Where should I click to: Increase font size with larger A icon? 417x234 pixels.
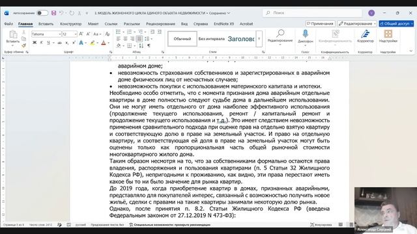[81, 34]
